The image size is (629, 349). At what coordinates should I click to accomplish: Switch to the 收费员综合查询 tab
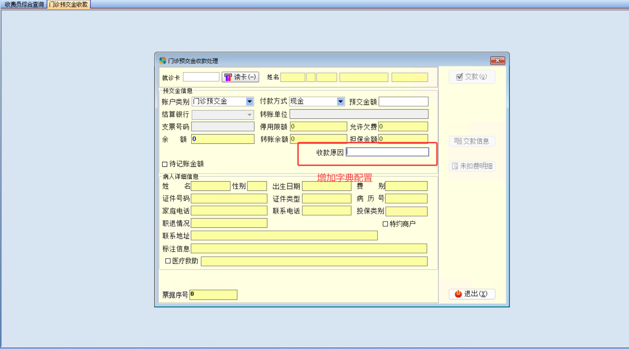[x=24, y=4]
